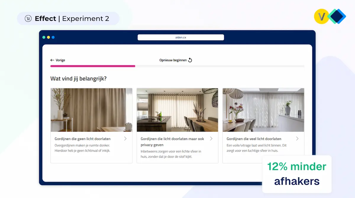The width and height of the screenshot is (355, 198).
Task: Click the yellow window control dot
Action: point(49,37)
